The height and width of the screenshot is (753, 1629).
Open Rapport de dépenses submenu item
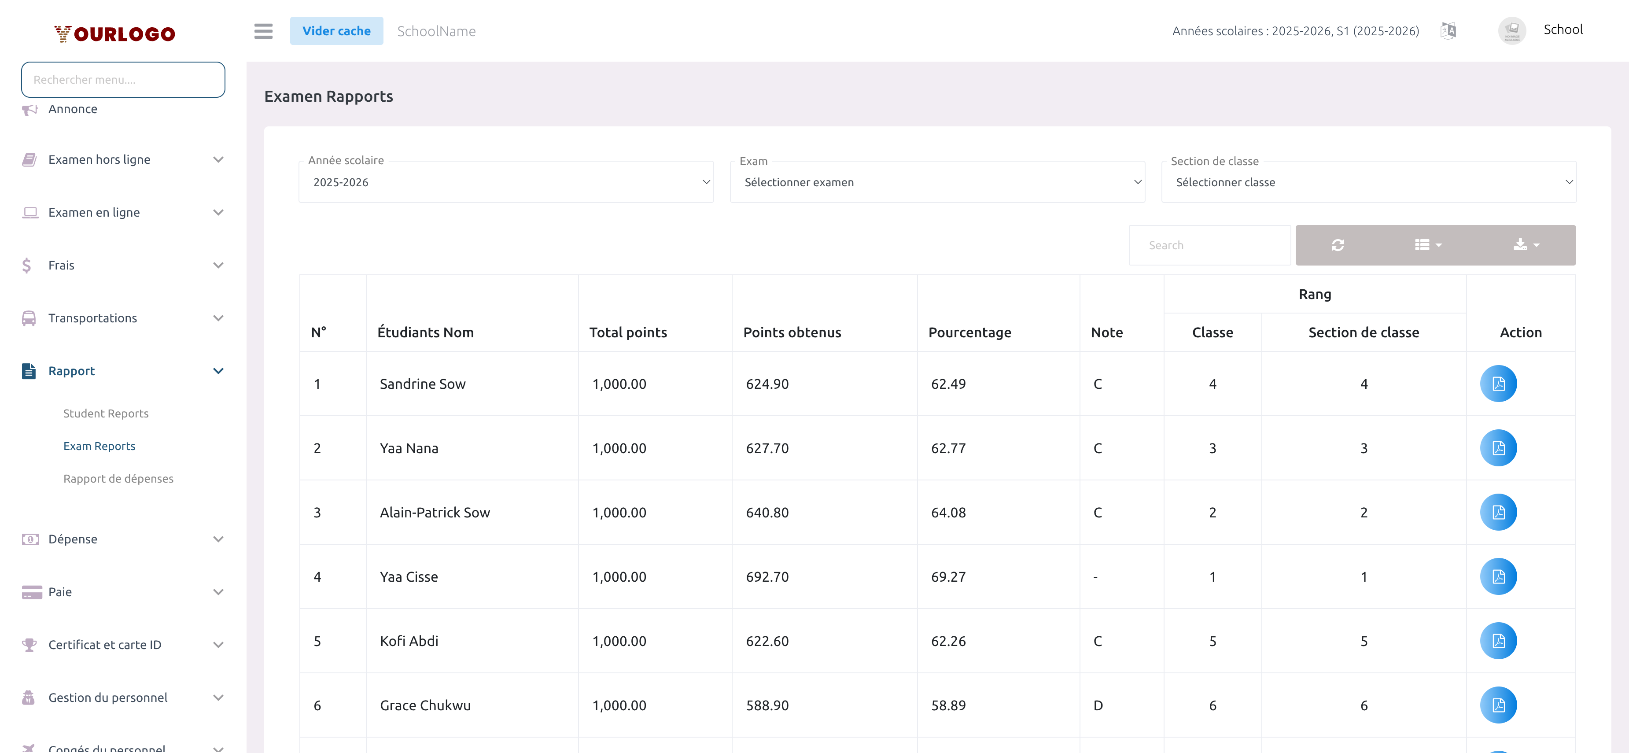point(118,479)
